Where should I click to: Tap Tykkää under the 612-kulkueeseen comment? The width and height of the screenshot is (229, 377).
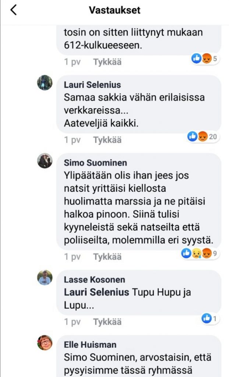[107, 62]
